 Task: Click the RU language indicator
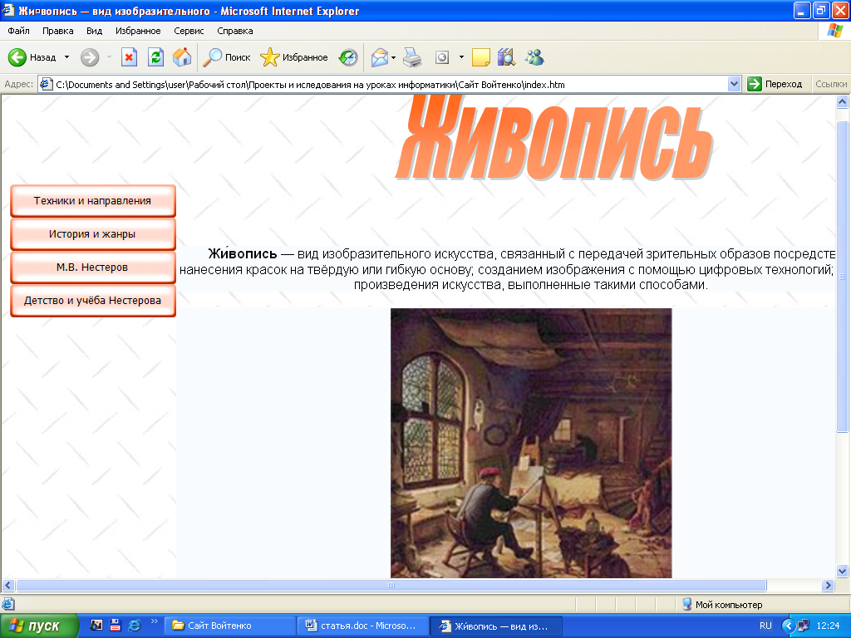coord(765,626)
